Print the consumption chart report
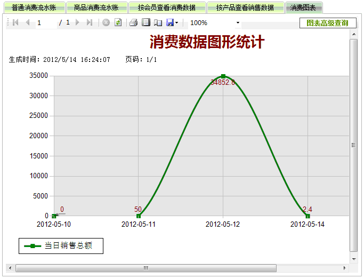Image resolution: width=364 pixels, height=278 pixels. [134, 23]
